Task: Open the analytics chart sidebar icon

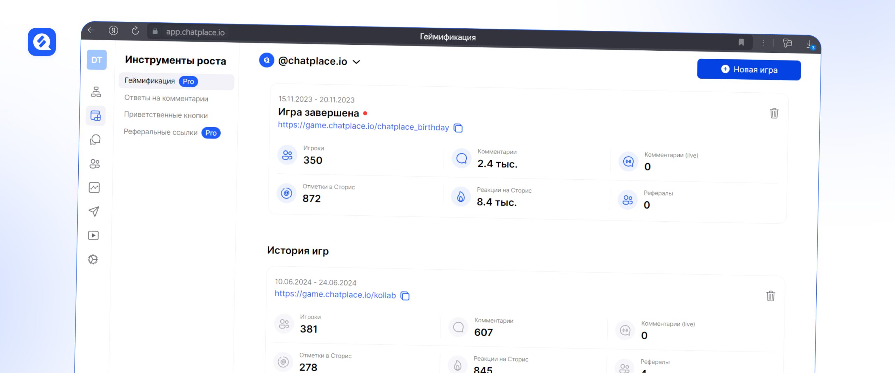Action: [94, 188]
